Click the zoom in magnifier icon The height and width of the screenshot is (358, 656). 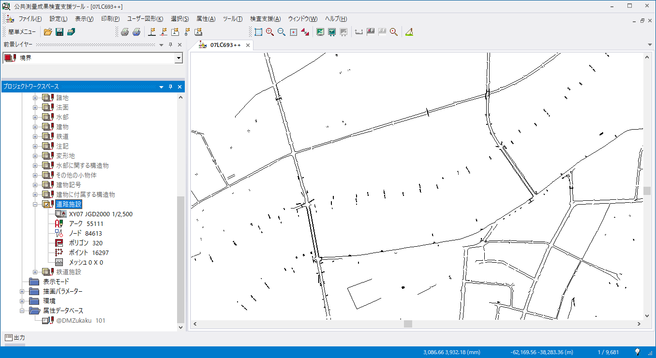pyautogui.click(x=270, y=32)
